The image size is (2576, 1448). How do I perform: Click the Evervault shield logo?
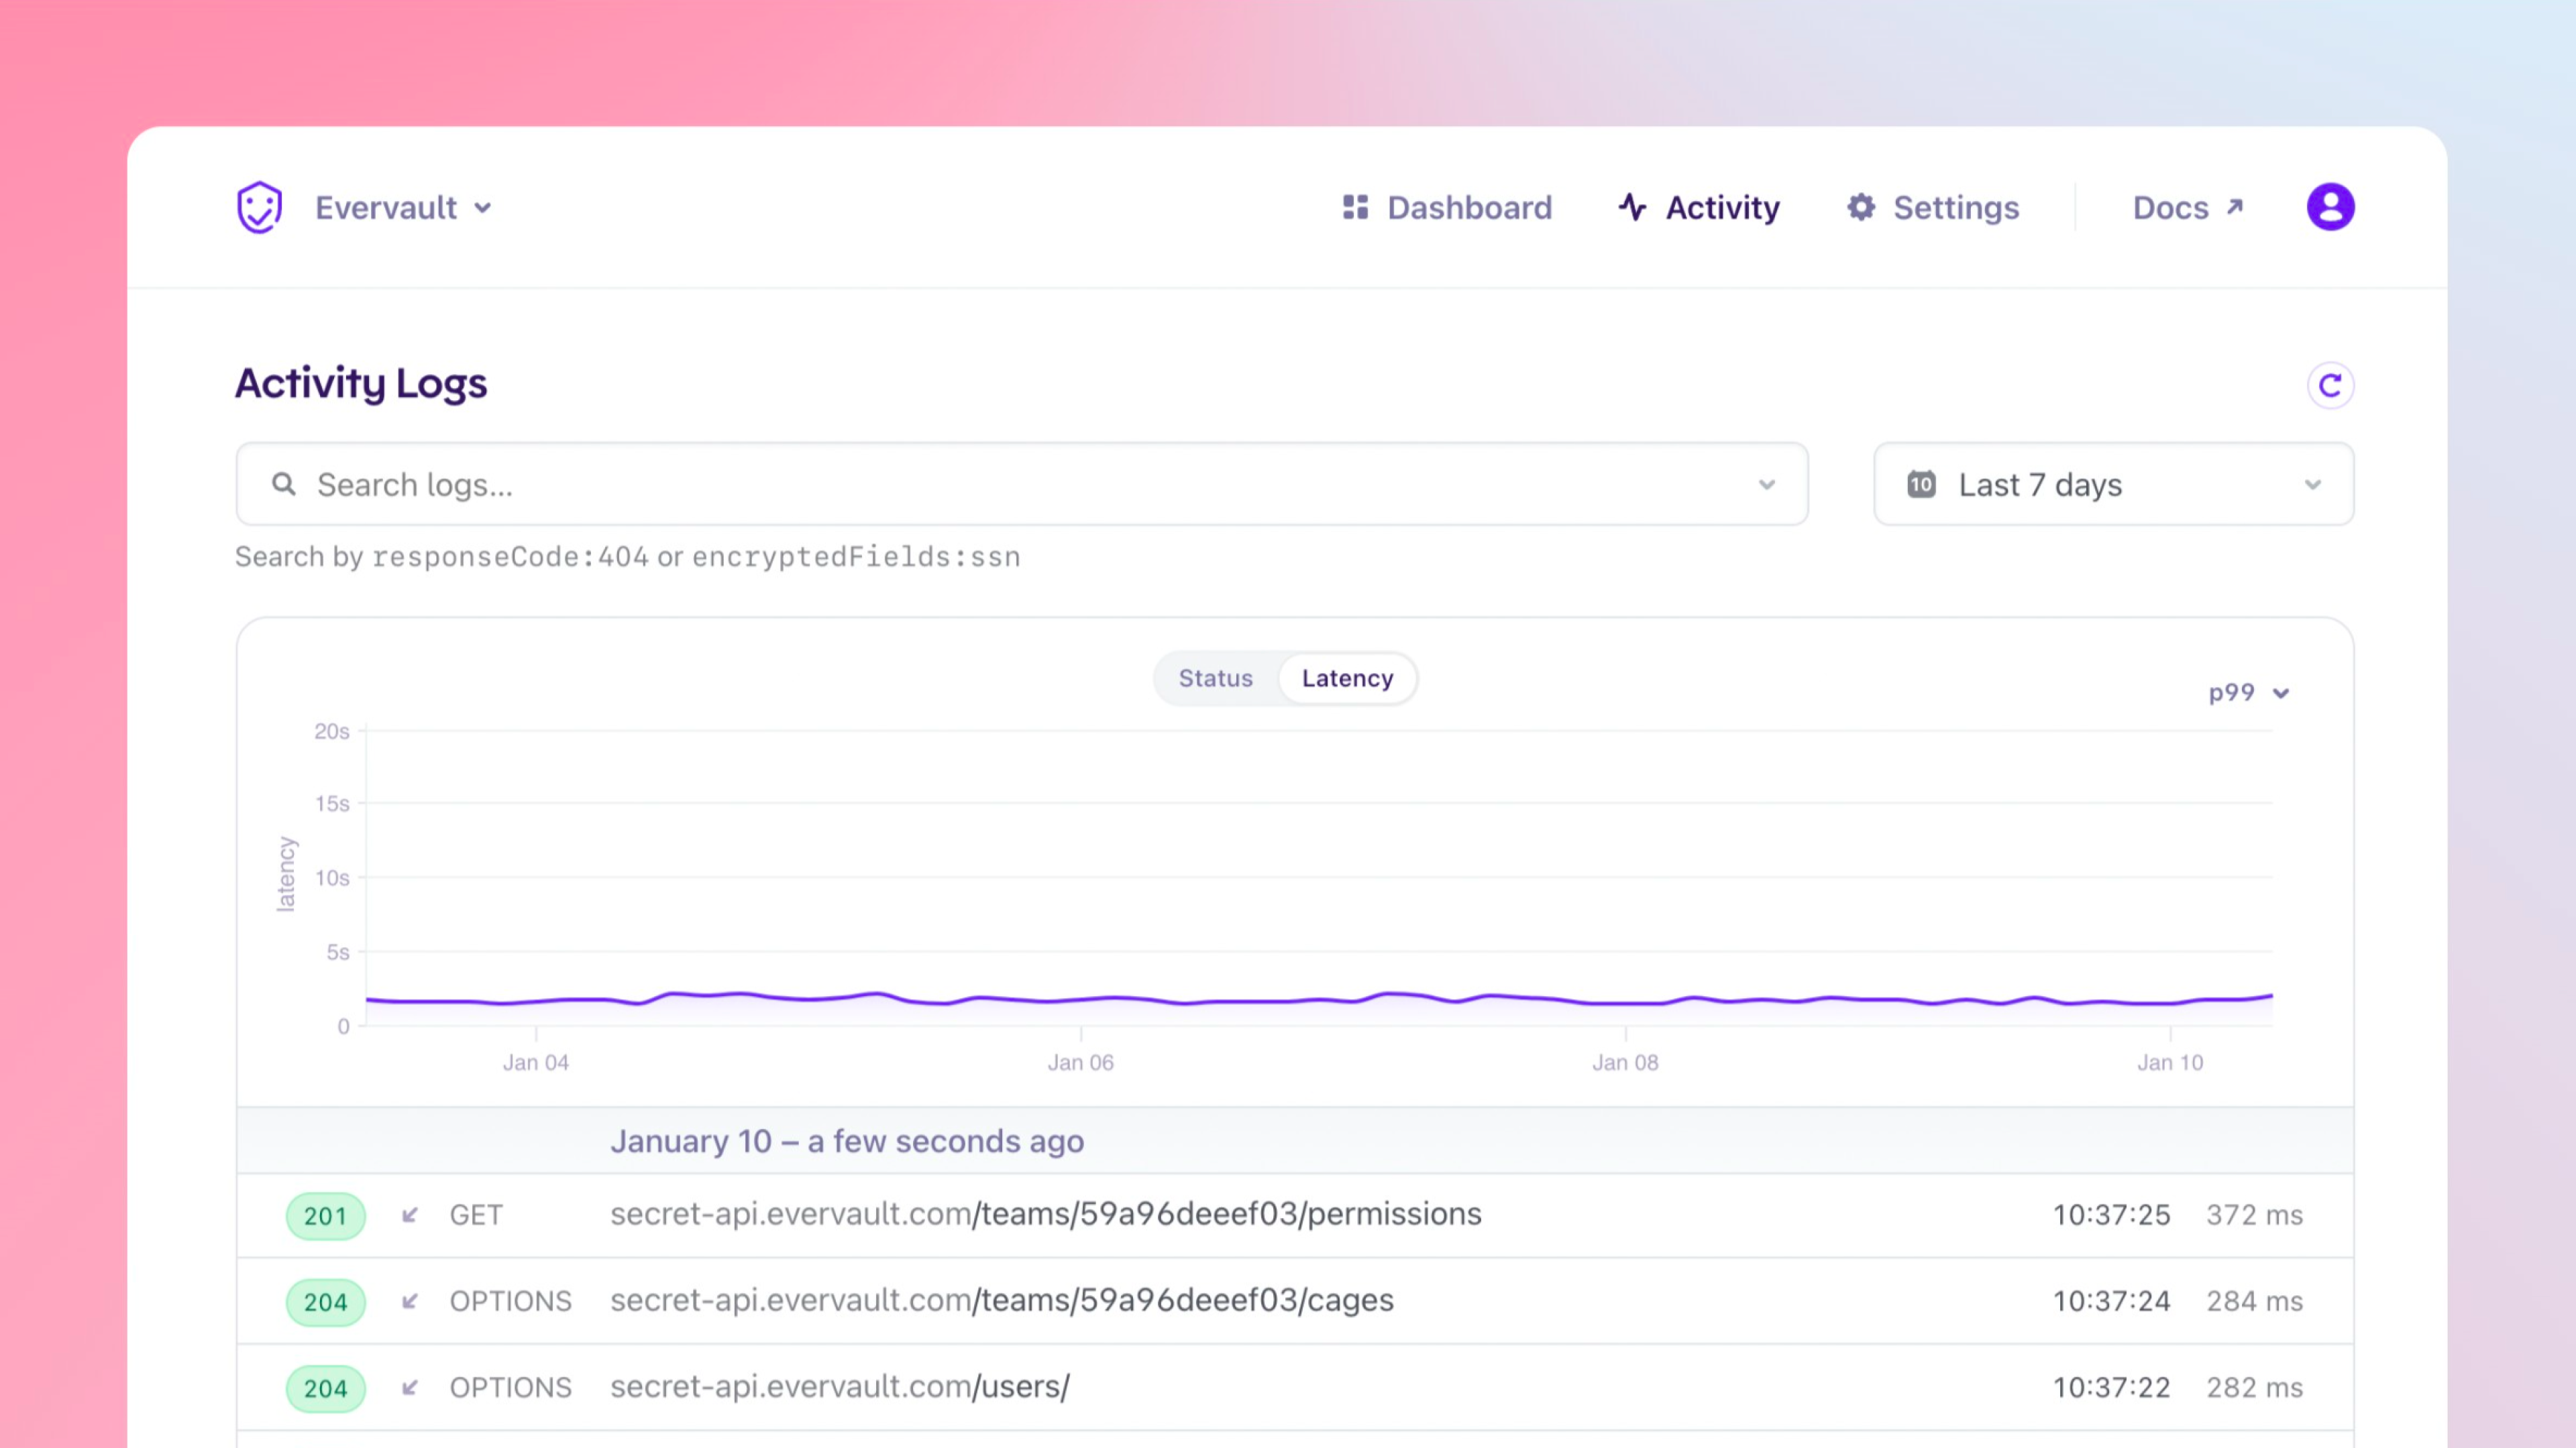tap(259, 207)
